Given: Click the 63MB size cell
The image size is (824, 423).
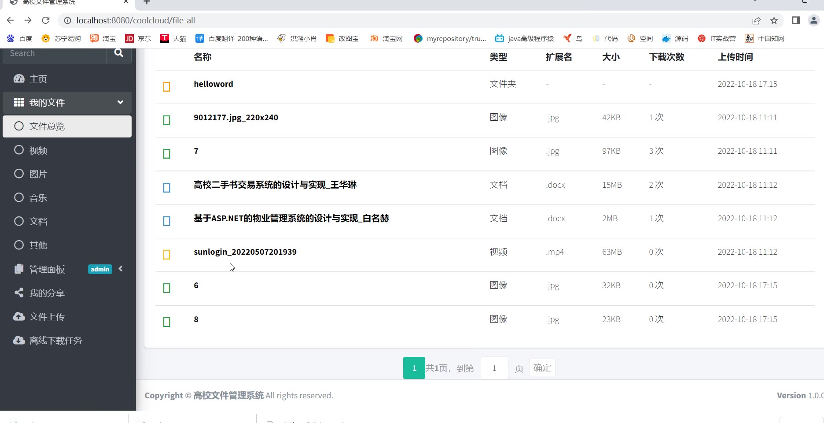Looking at the screenshot, I should tap(612, 252).
